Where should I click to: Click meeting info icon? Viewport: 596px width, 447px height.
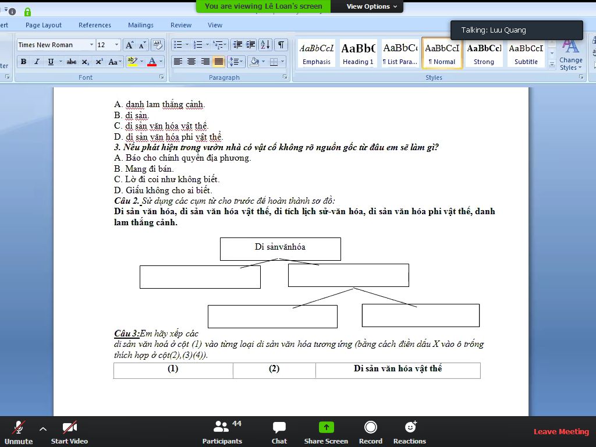point(12,12)
